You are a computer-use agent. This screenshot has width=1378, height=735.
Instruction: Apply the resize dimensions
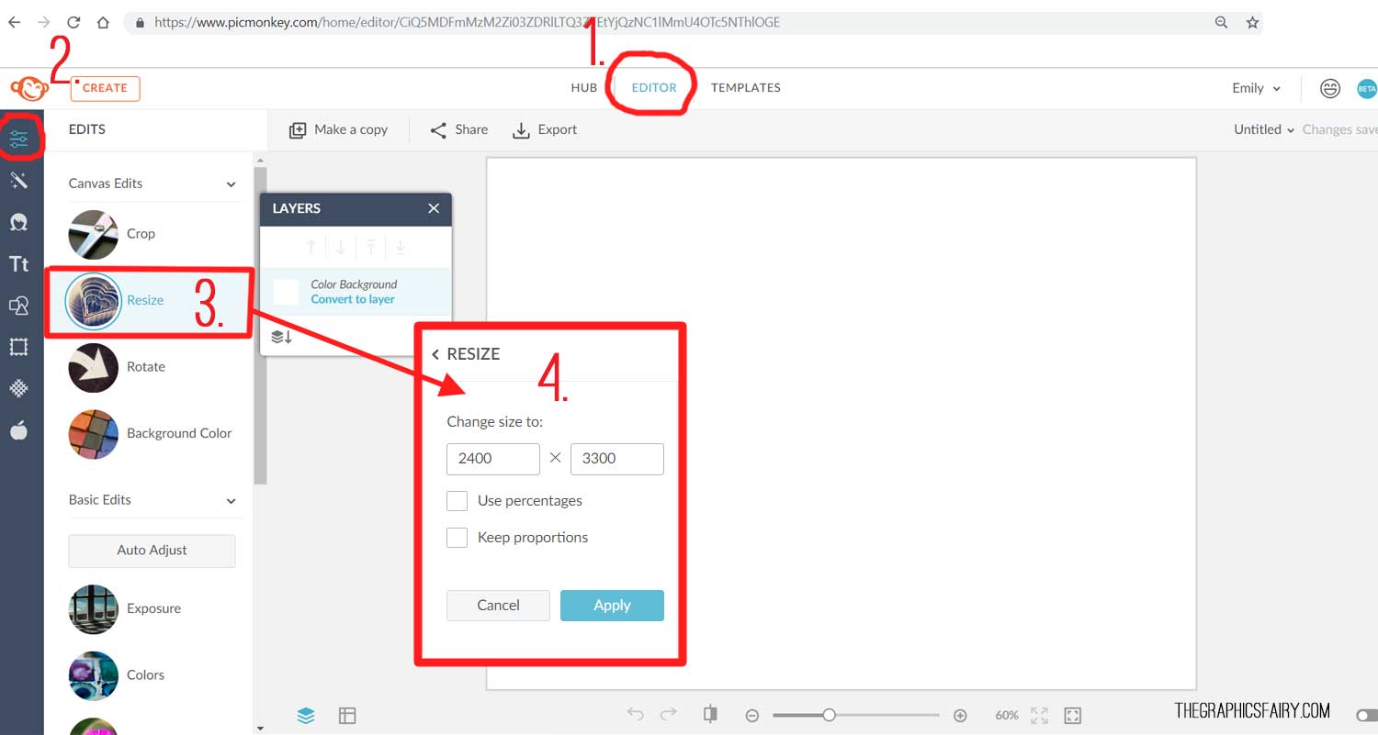click(x=612, y=606)
